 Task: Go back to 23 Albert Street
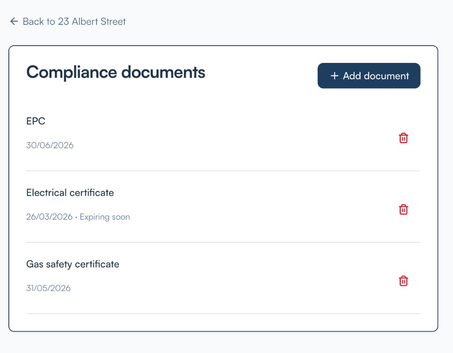tap(73, 21)
